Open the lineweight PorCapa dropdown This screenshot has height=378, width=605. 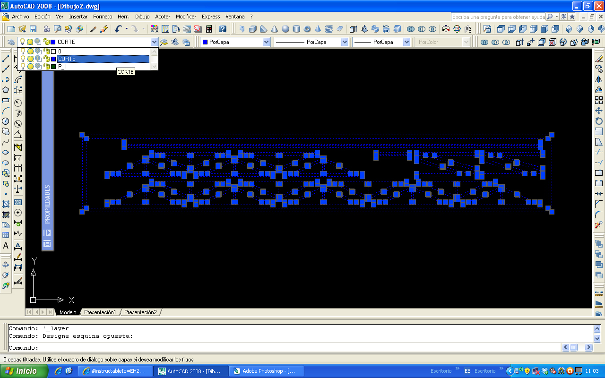click(406, 42)
